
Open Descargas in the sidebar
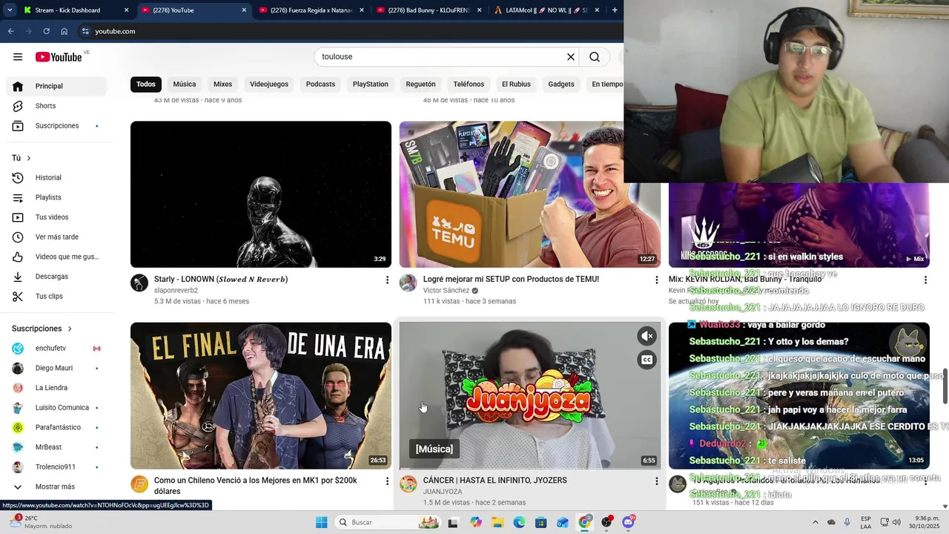point(56,277)
